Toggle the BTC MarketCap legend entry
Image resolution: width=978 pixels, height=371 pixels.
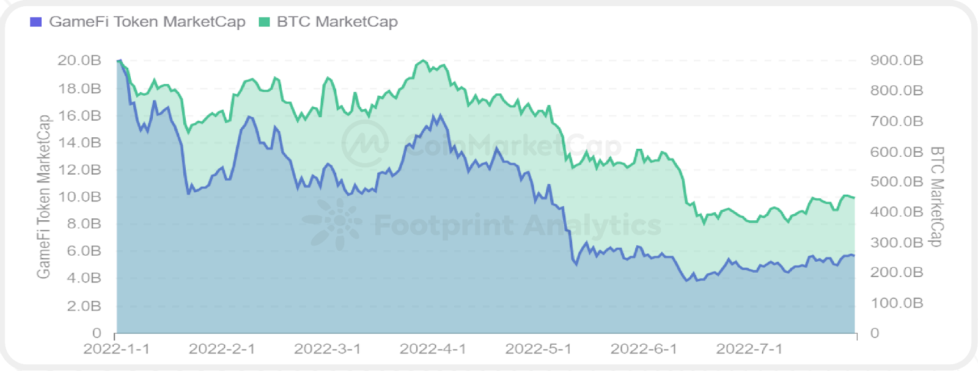pyautogui.click(x=337, y=22)
